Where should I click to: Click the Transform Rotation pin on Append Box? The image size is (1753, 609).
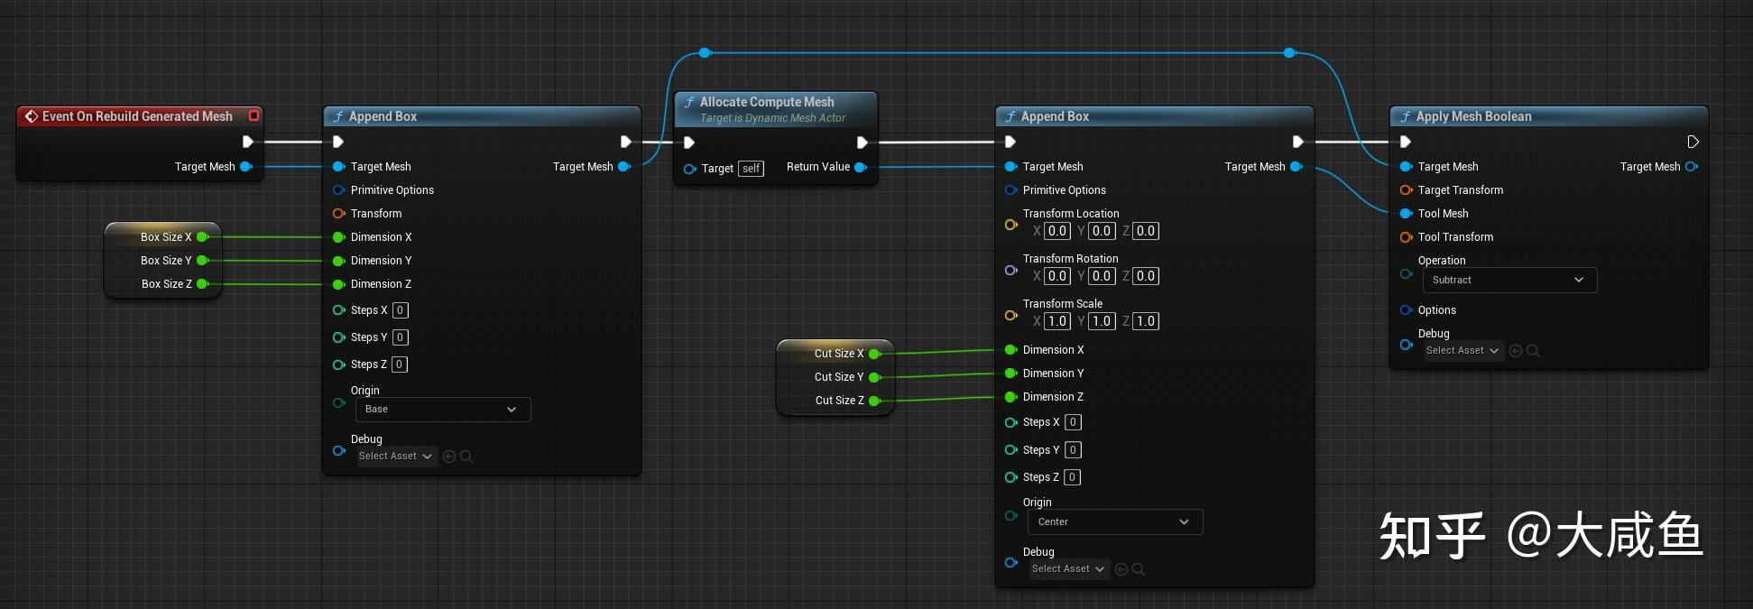(1011, 270)
